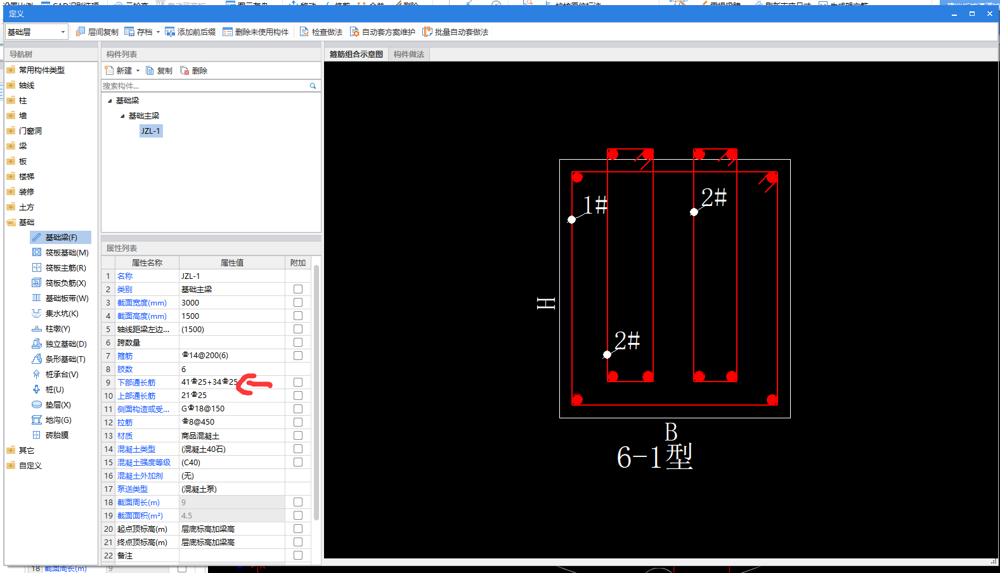Toggle 附加 checkbox for 拉筋 row
The image size is (1000, 573).
298,422
